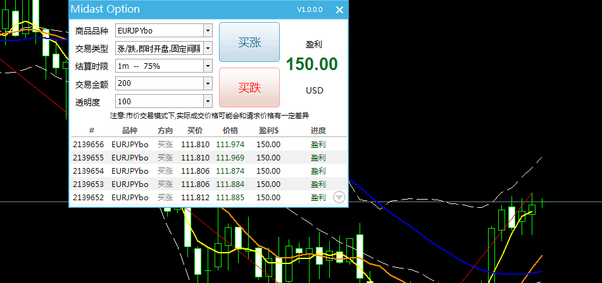The height and width of the screenshot is (283, 602).
Task: Expand the 结算时限 dropdown showing 1m -- 75%
Action: point(208,66)
